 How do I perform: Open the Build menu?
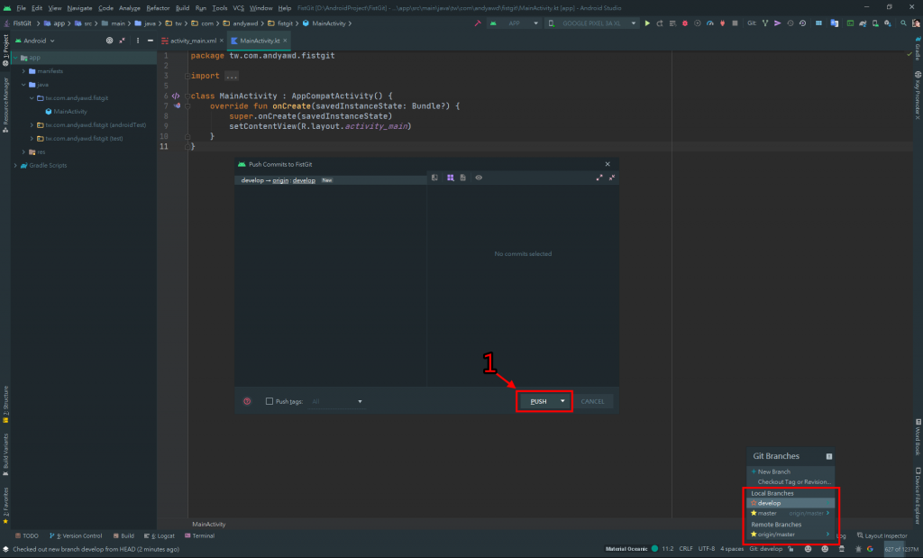[182, 8]
